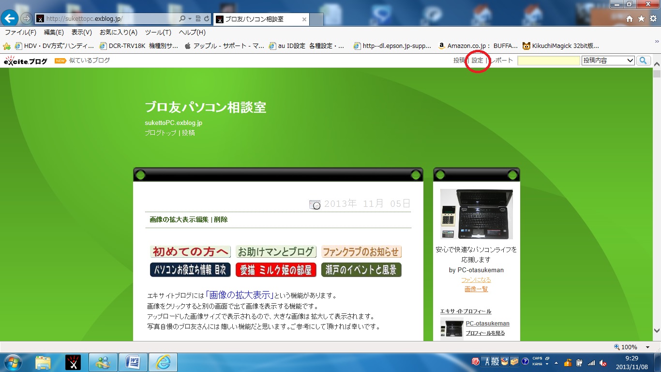Open the Windows Start button
Screen dimensions: 661x372
12,362
